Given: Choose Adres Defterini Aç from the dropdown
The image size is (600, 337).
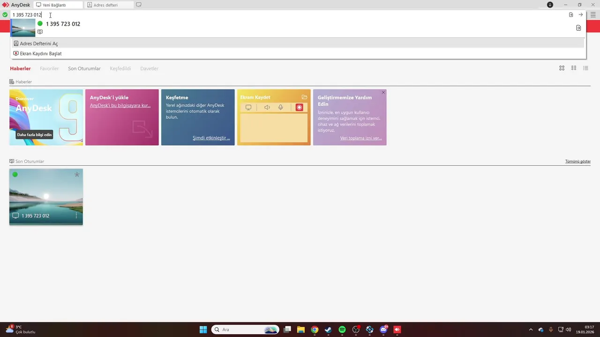Looking at the screenshot, I should coord(298,44).
